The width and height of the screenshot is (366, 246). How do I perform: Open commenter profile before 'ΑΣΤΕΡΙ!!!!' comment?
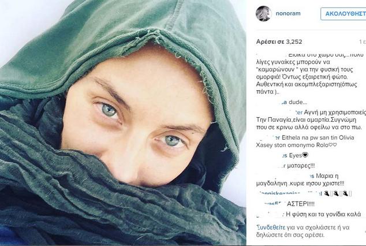[271, 204]
